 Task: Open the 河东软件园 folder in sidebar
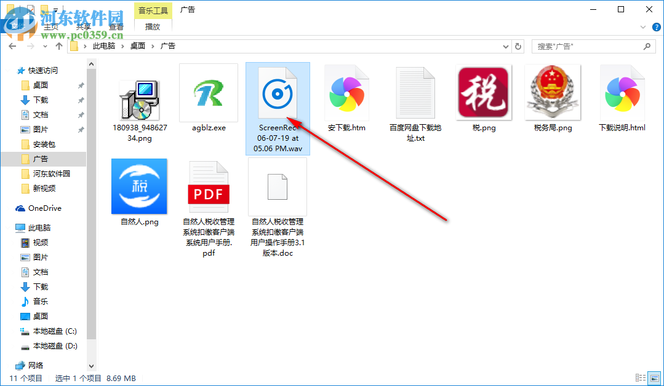point(51,174)
